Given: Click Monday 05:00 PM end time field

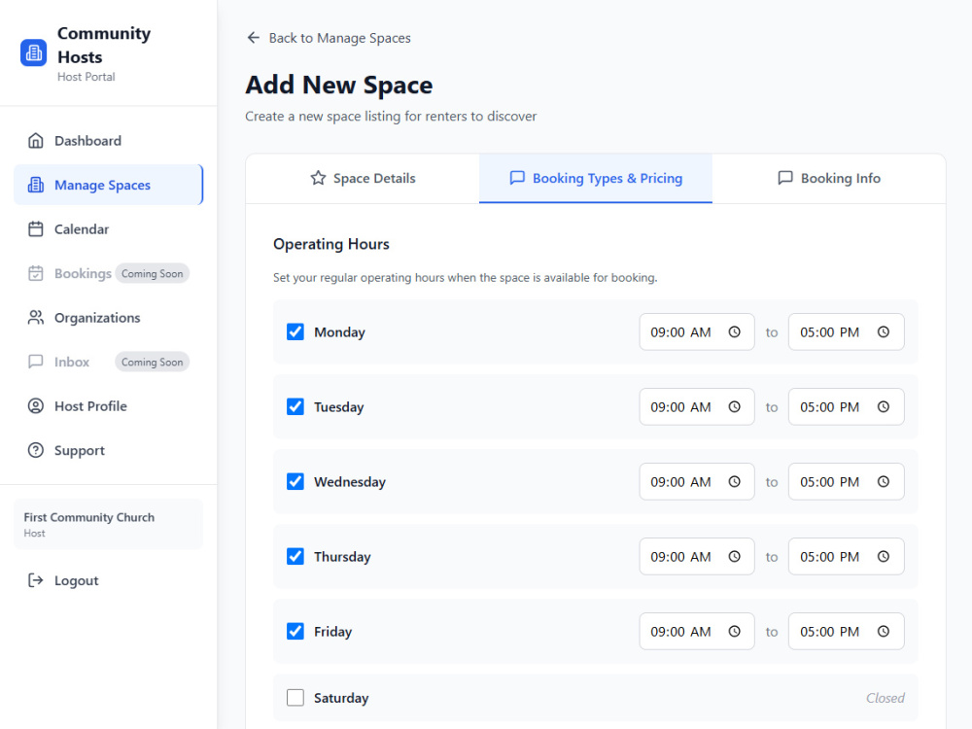Looking at the screenshot, I should click(847, 331).
